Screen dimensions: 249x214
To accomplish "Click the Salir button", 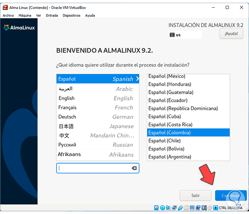I will 195,195.
